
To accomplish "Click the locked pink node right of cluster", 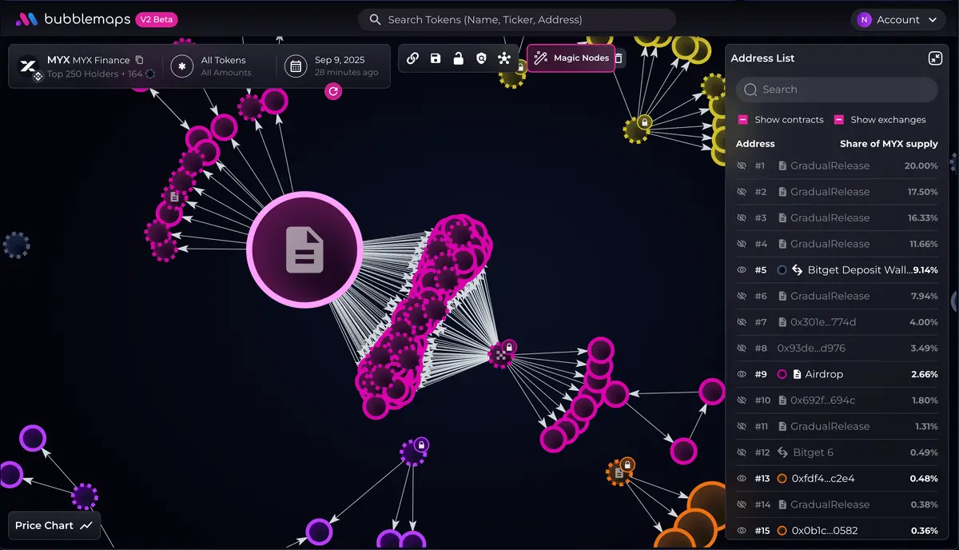I will [x=501, y=353].
